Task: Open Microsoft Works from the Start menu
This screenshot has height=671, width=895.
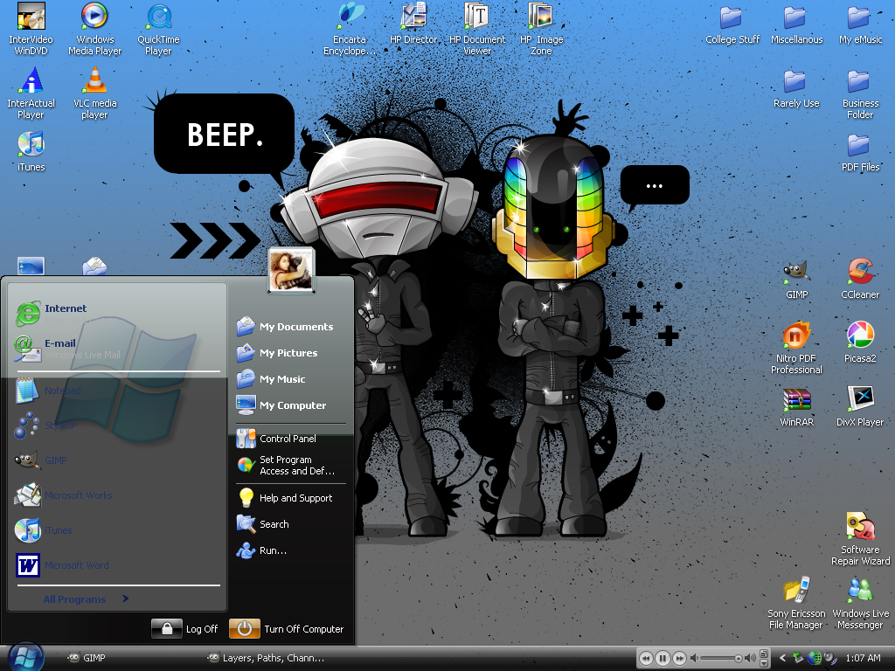Action: [118, 495]
